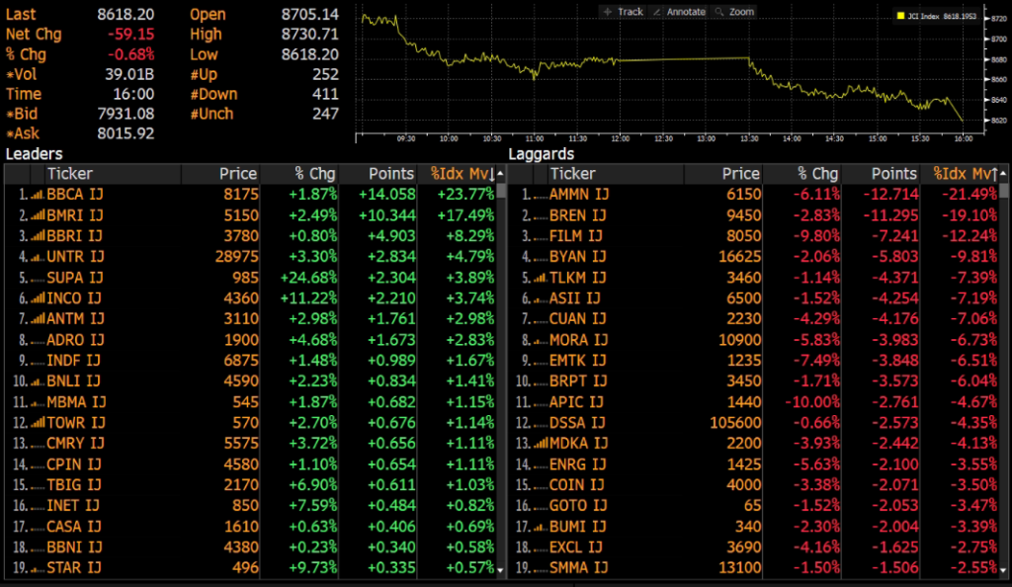This screenshot has width=1012, height=587.
Task: Click the volume bars icon beside BMRI IJ
Action: (x=37, y=215)
